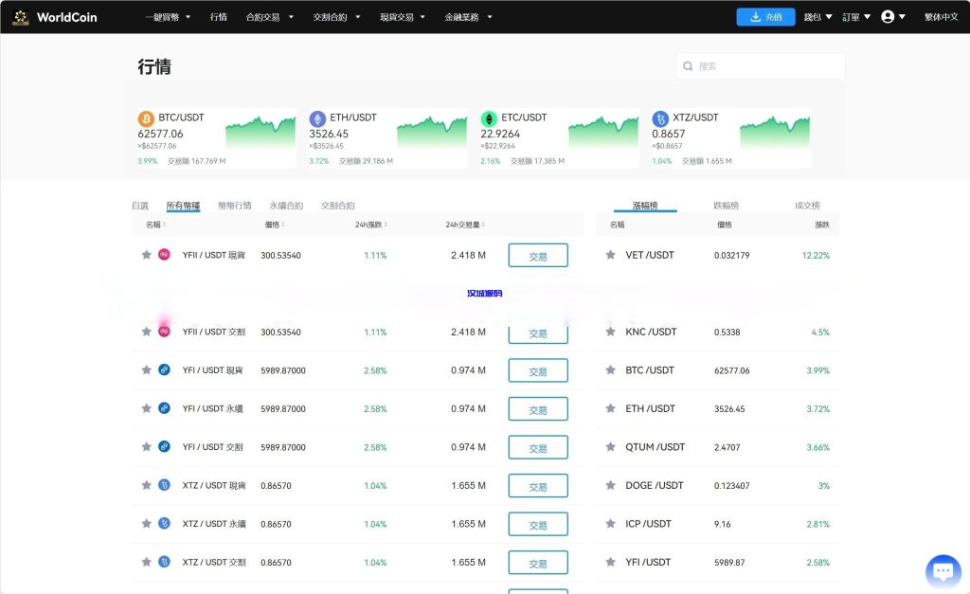
Task: Click the ETC coin icon in the ETC/USDT card
Action: (x=489, y=118)
